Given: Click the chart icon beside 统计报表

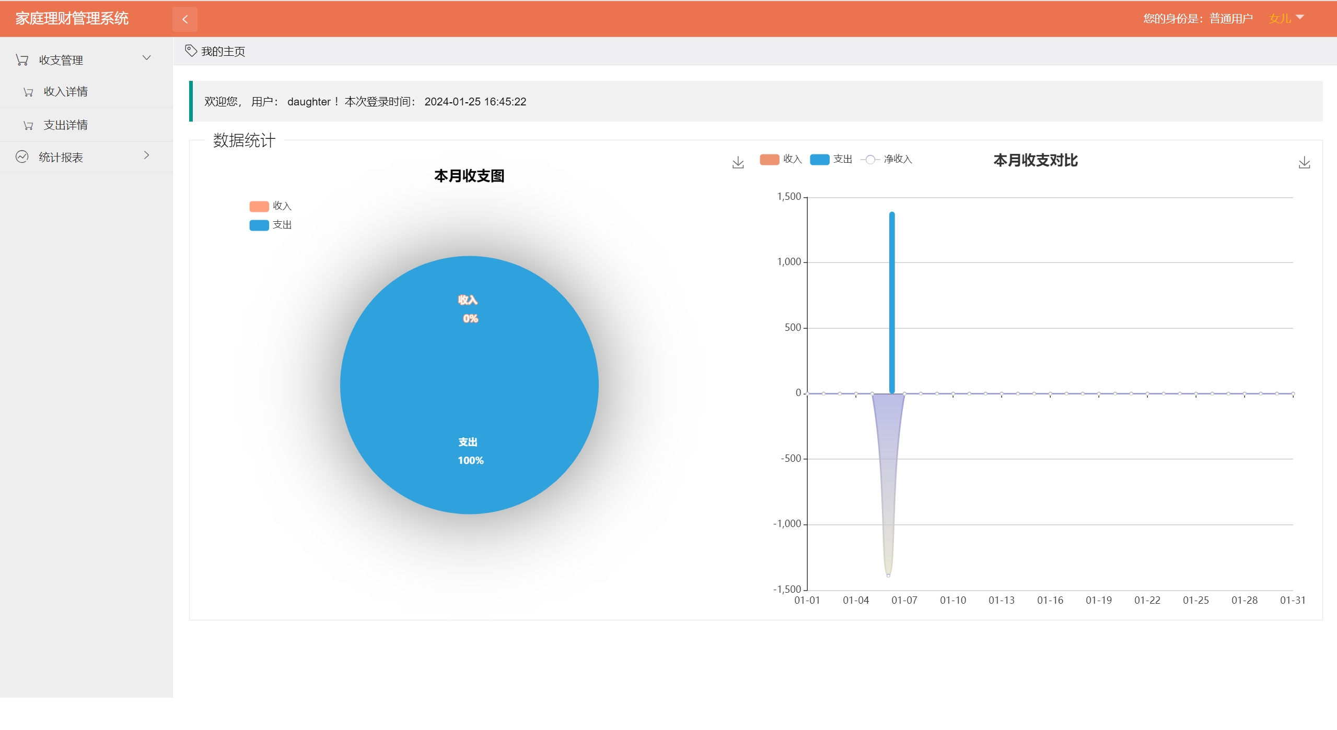Looking at the screenshot, I should 22,157.
